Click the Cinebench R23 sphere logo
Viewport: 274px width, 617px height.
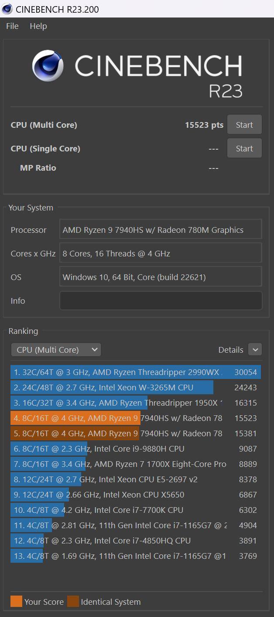[x=48, y=66]
